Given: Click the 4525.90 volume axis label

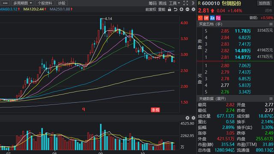Looking at the screenshot, I should pyautogui.click(x=188, y=124).
